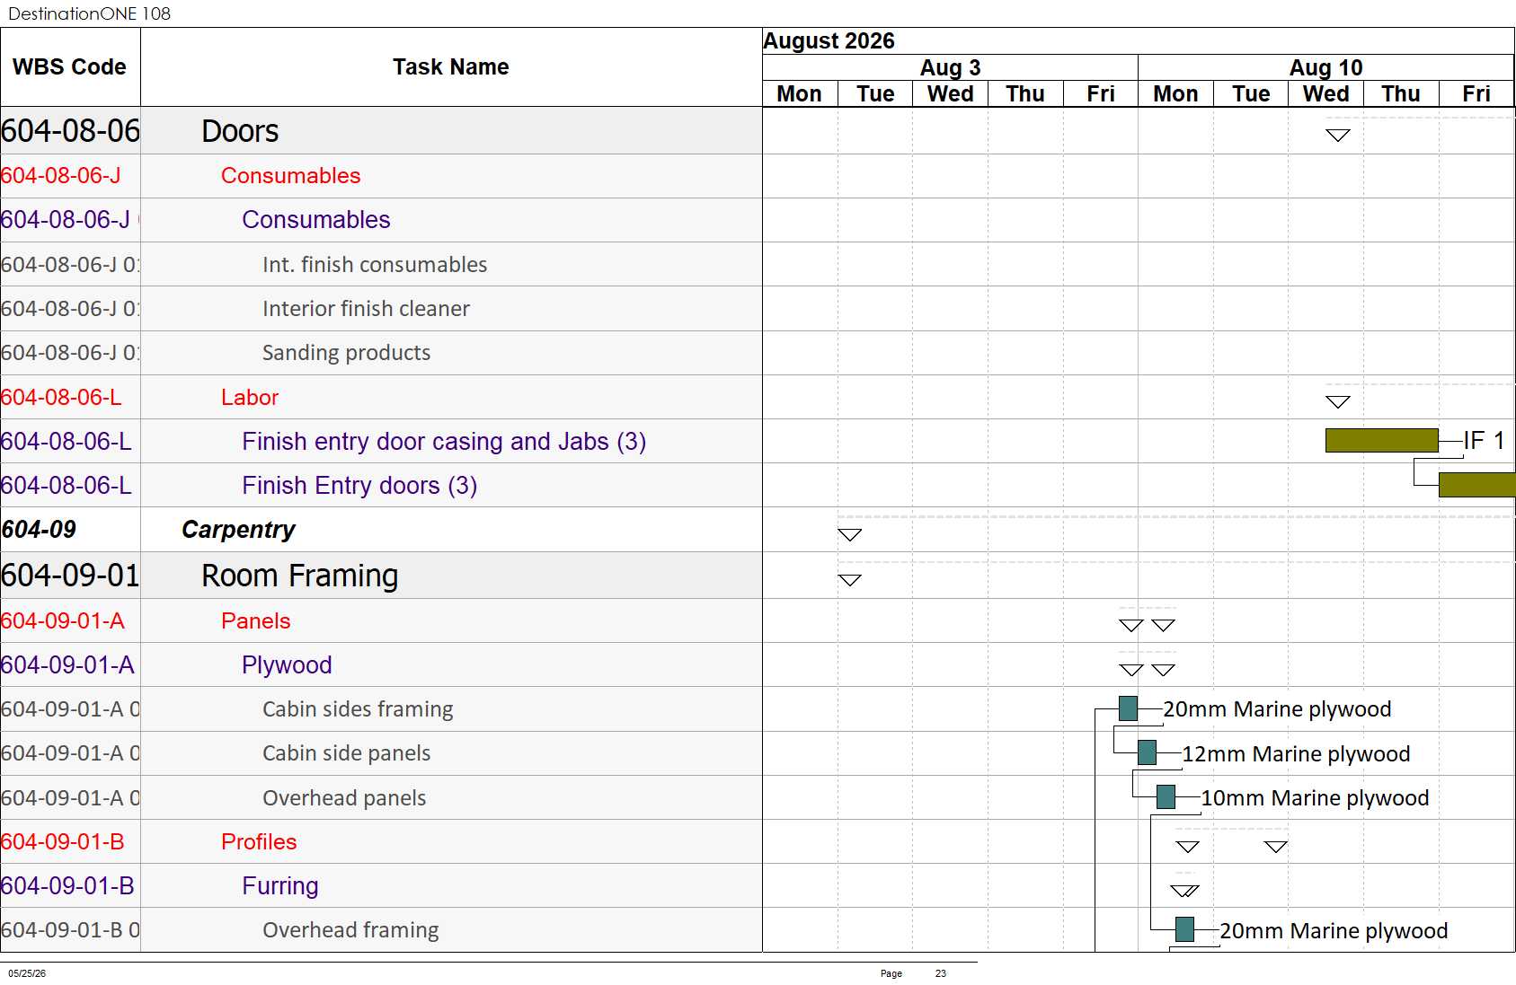This screenshot has height=985, width=1516.
Task: Select the Aug 10 week header
Action: (1325, 68)
